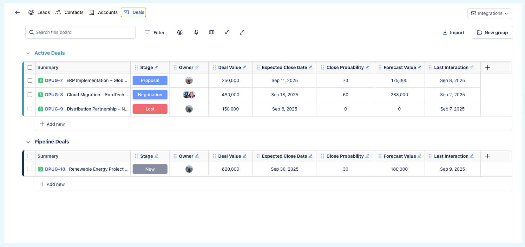Screen dimensions: 525x247
Task: Click the New group button
Action: [492, 32]
